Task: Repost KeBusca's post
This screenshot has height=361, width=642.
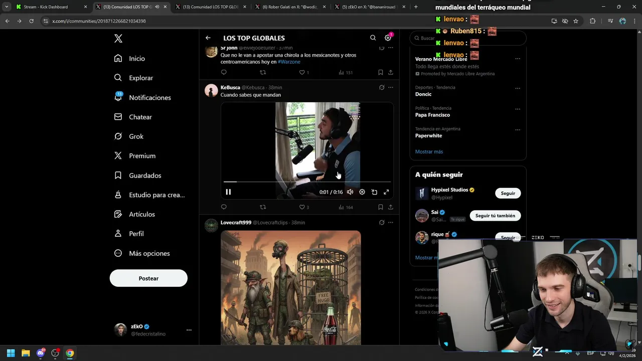Action: click(x=263, y=207)
